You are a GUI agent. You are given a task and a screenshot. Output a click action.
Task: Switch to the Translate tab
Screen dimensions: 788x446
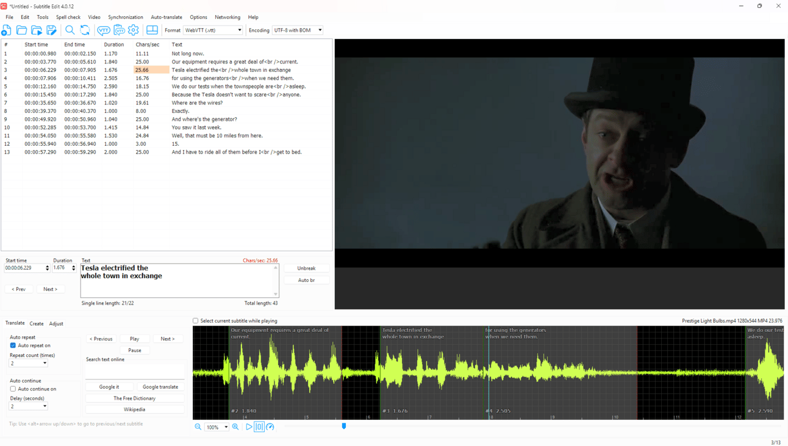[15, 323]
